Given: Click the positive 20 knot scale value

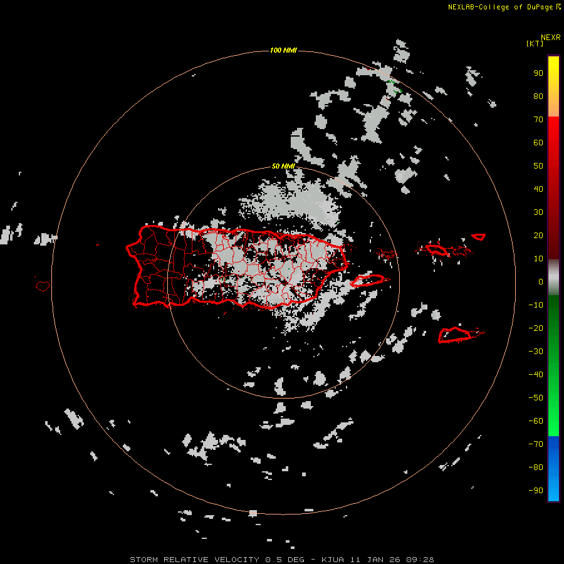Looking at the screenshot, I should 538,235.
